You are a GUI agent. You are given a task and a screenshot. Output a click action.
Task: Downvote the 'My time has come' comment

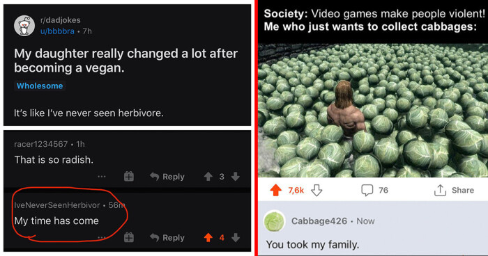click(x=236, y=238)
